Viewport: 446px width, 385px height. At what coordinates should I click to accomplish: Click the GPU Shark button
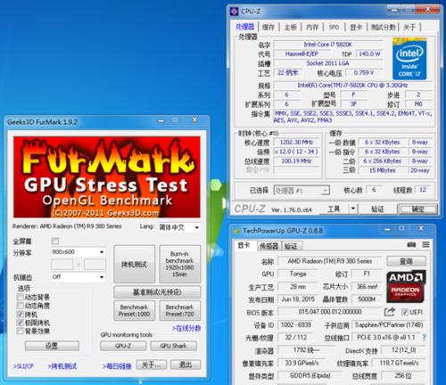(x=173, y=346)
